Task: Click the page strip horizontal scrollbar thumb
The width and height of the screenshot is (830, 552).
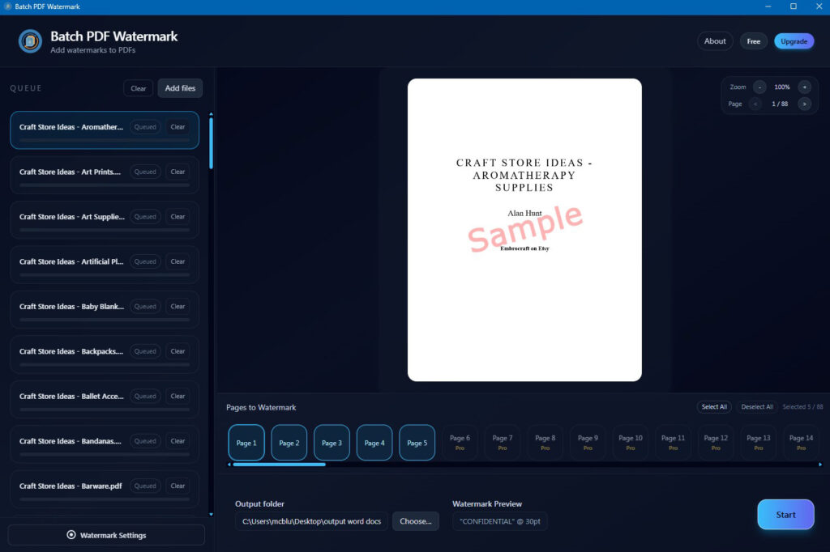Action: [279, 465]
